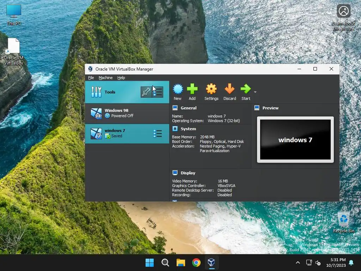The image size is (361, 271).
Task: Click the windows 7 'Saved' status
Action: (117, 136)
